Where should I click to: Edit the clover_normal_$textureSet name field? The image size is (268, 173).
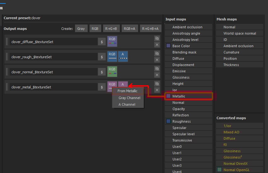[x=53, y=72]
